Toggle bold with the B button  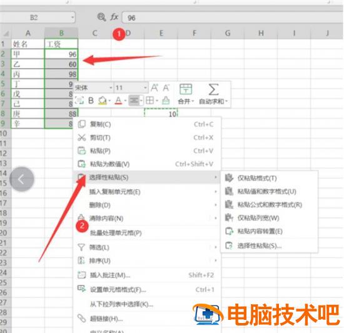point(91,101)
